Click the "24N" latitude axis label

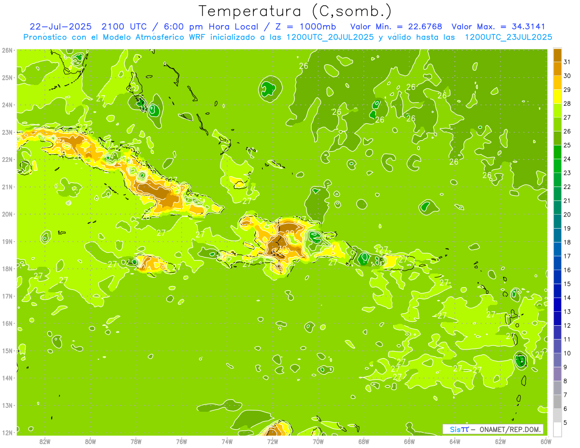tap(8, 105)
